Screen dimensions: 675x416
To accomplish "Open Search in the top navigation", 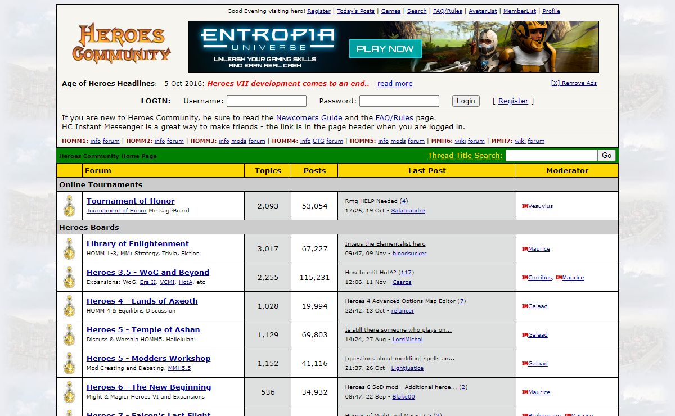I will tap(417, 11).
